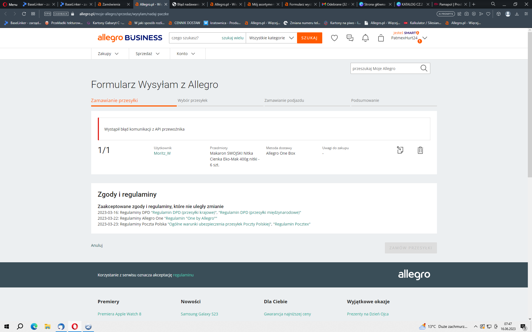Open Regulamin DPD (przesyłki krajowe) link
This screenshot has width=532, height=332.
[x=184, y=212]
